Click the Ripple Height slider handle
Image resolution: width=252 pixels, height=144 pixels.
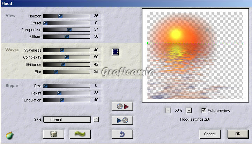[x=59, y=93]
